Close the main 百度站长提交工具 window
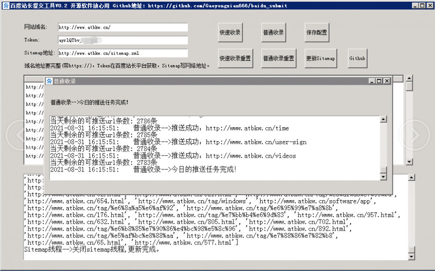The width and height of the screenshot is (435, 271). (429, 5)
